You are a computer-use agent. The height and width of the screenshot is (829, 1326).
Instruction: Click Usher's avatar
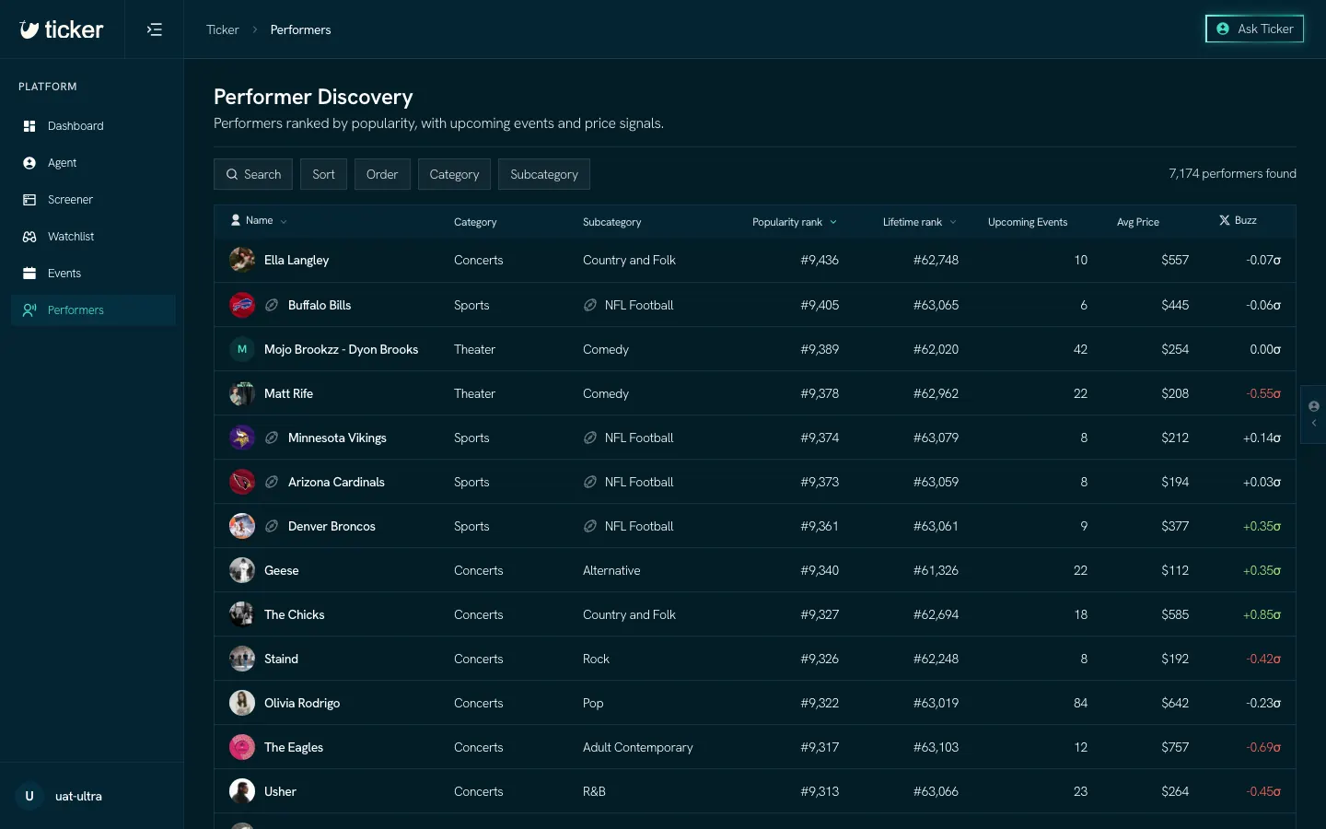tap(242, 791)
